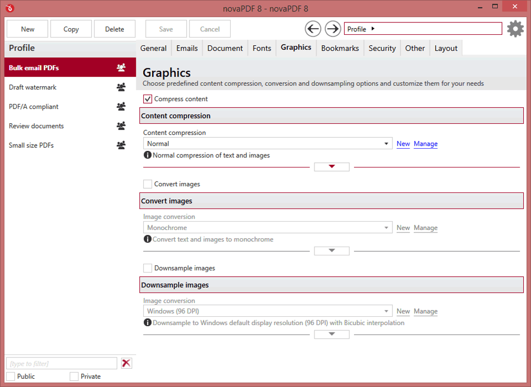Expand Downsample images details arrow
Viewport: 531px width, 387px height.
click(332, 334)
